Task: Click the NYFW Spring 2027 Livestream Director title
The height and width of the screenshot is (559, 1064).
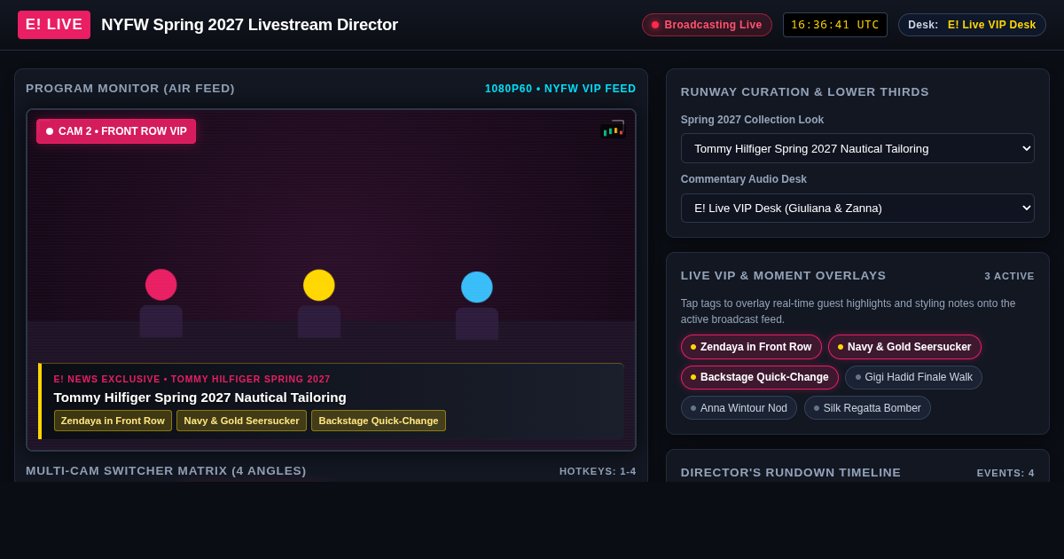Action: pyautogui.click(x=249, y=25)
